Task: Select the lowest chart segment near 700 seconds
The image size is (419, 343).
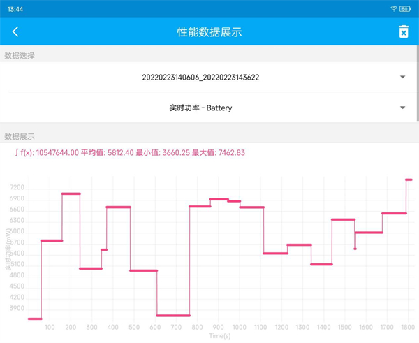Action: coord(172,315)
